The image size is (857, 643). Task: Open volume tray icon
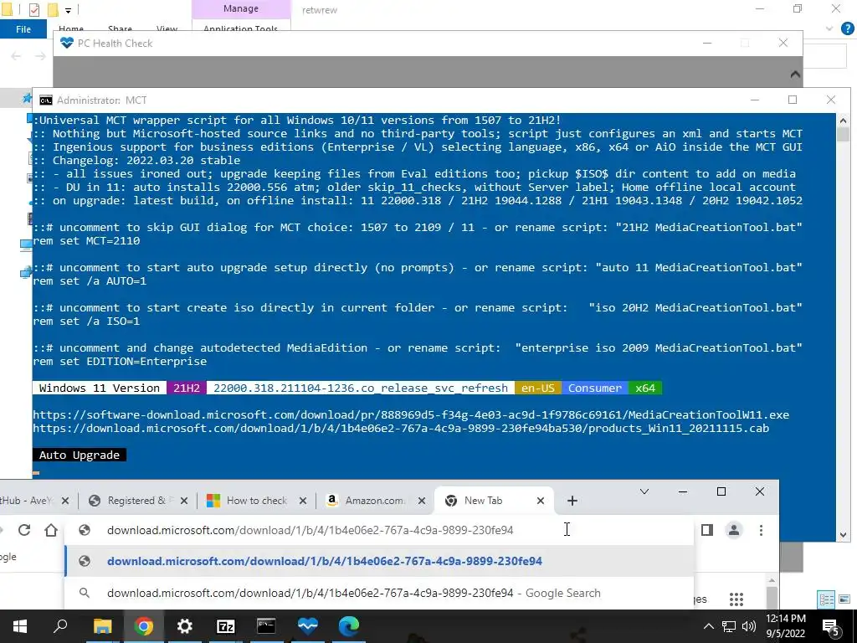pyautogui.click(x=749, y=626)
